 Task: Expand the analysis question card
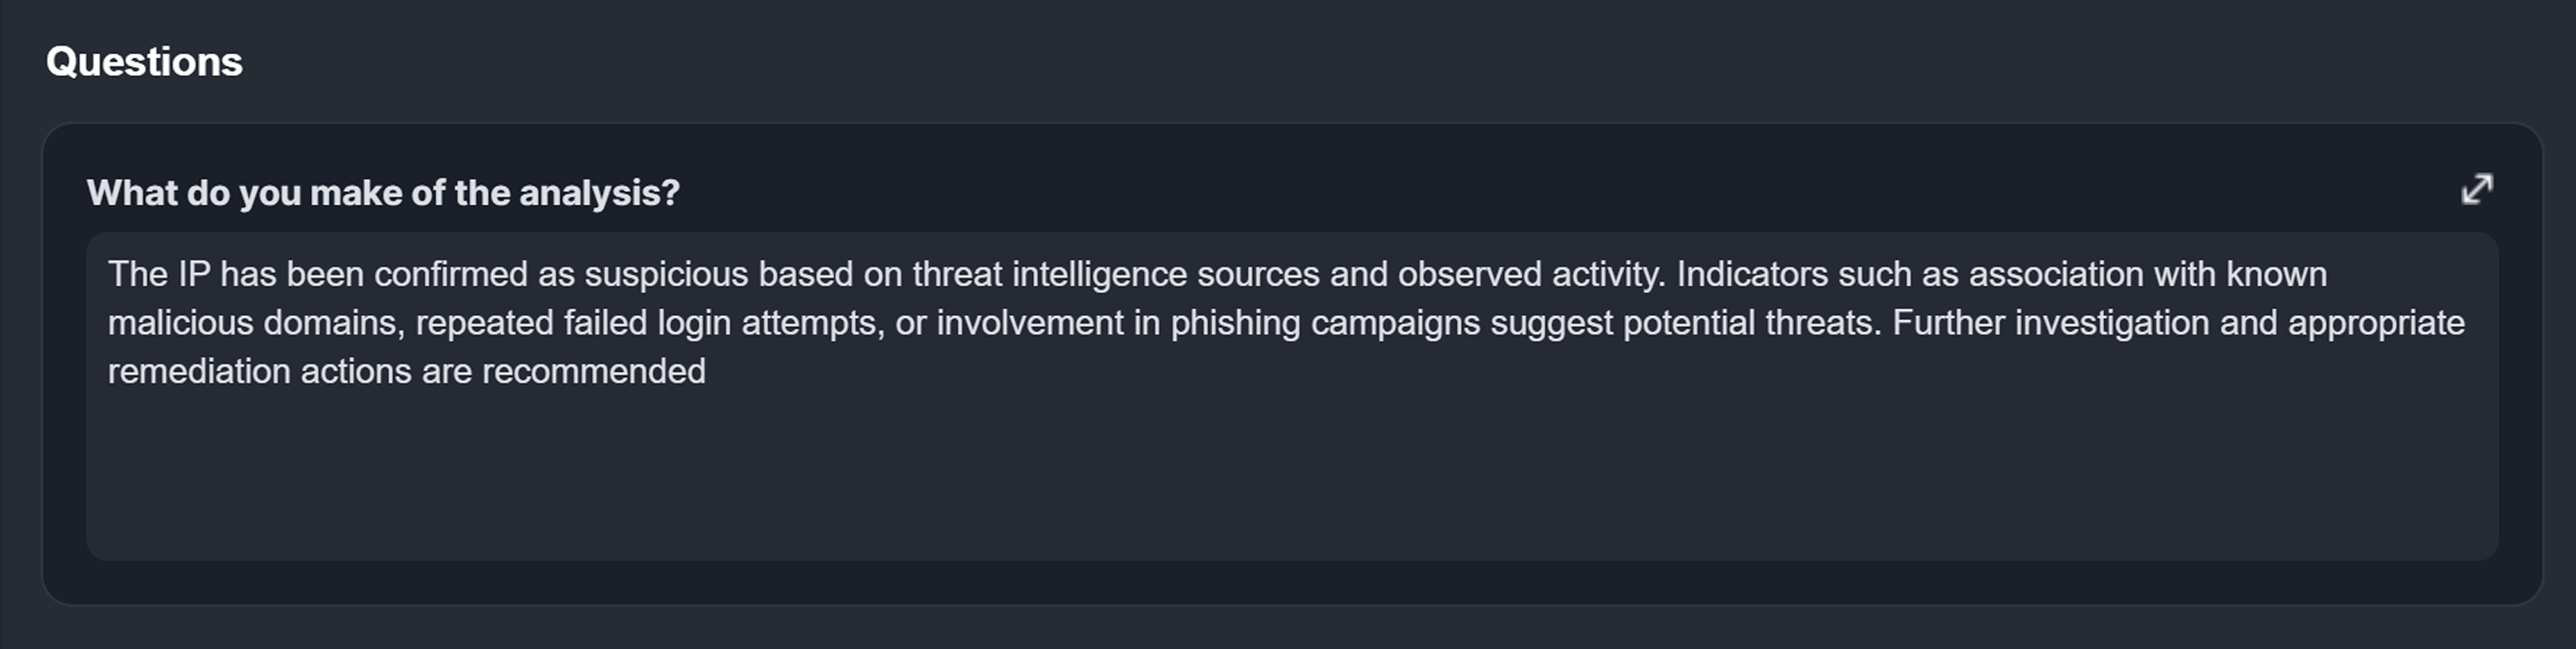click(2476, 189)
